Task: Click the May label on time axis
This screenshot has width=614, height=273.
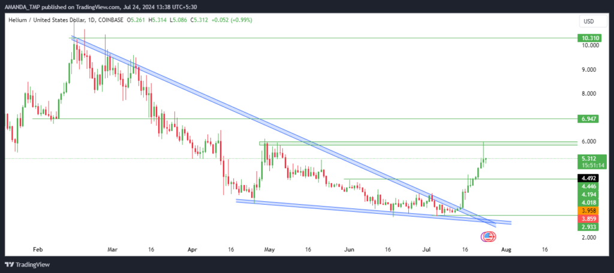Action: (x=270, y=249)
